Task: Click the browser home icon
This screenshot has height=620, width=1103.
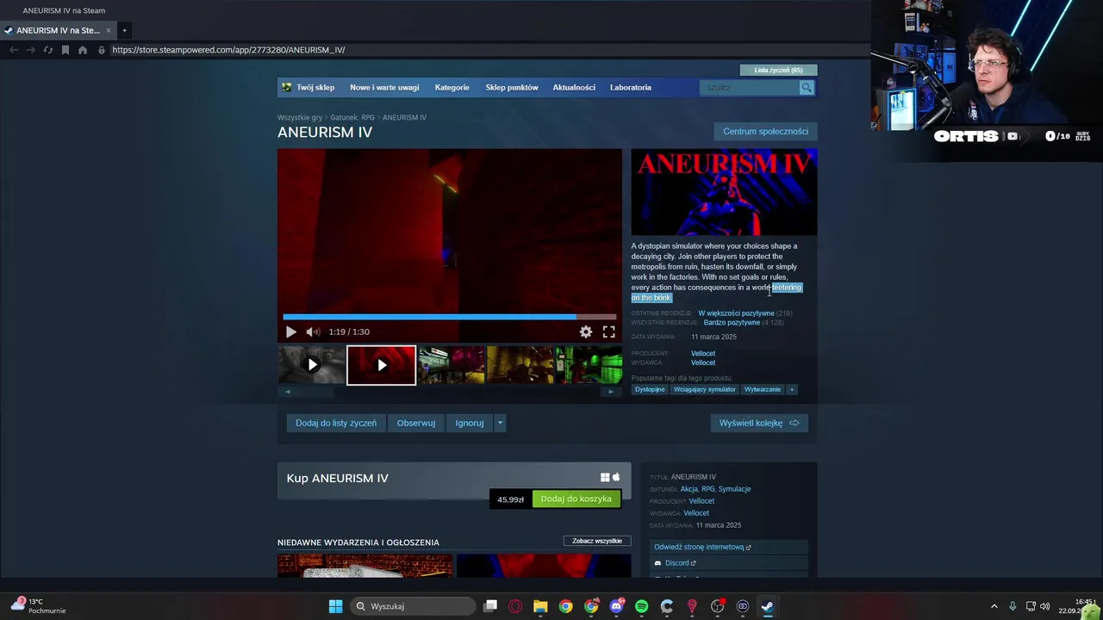Action: pos(83,50)
